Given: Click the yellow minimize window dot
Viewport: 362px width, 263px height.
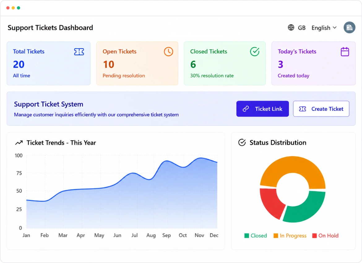Looking at the screenshot, I should point(13,8).
